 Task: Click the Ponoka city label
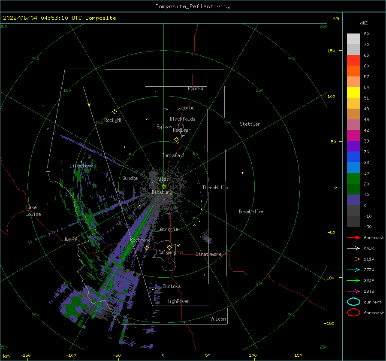click(196, 88)
